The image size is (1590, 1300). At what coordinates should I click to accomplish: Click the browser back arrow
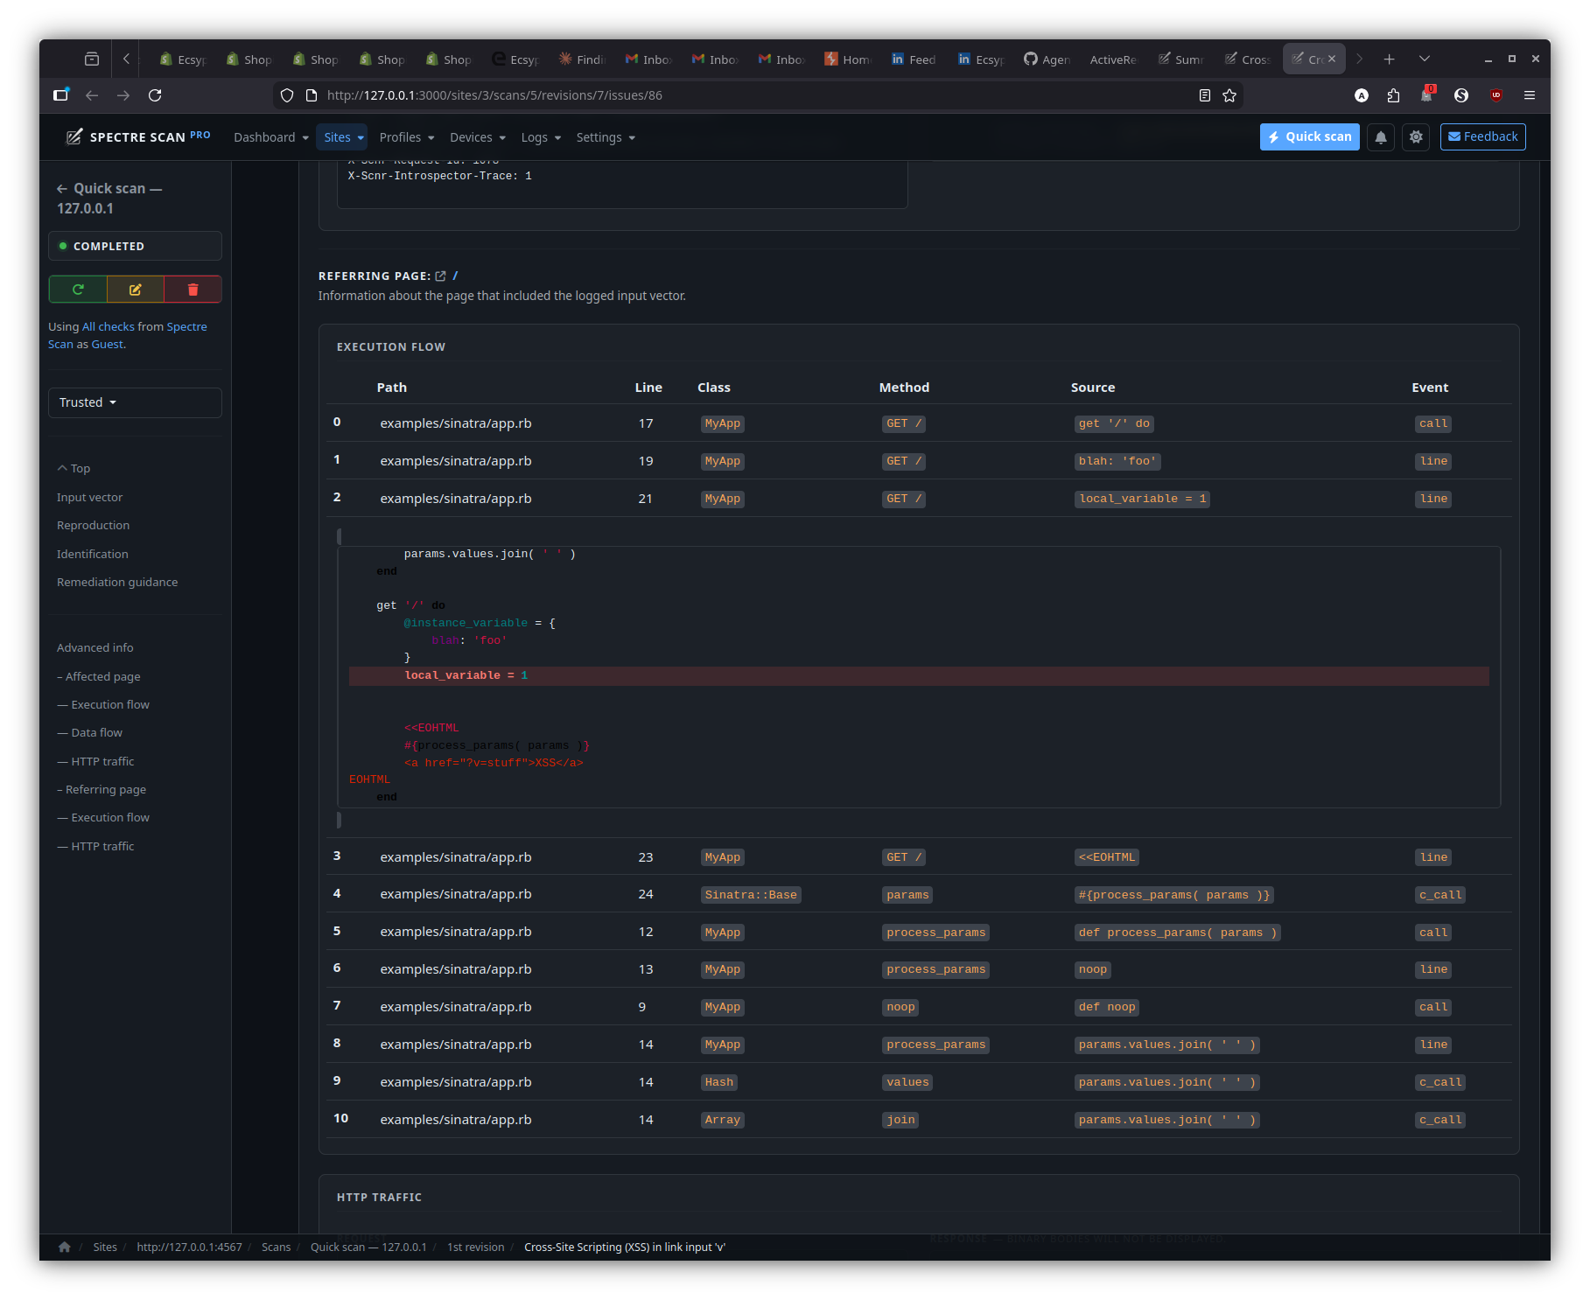(x=92, y=95)
